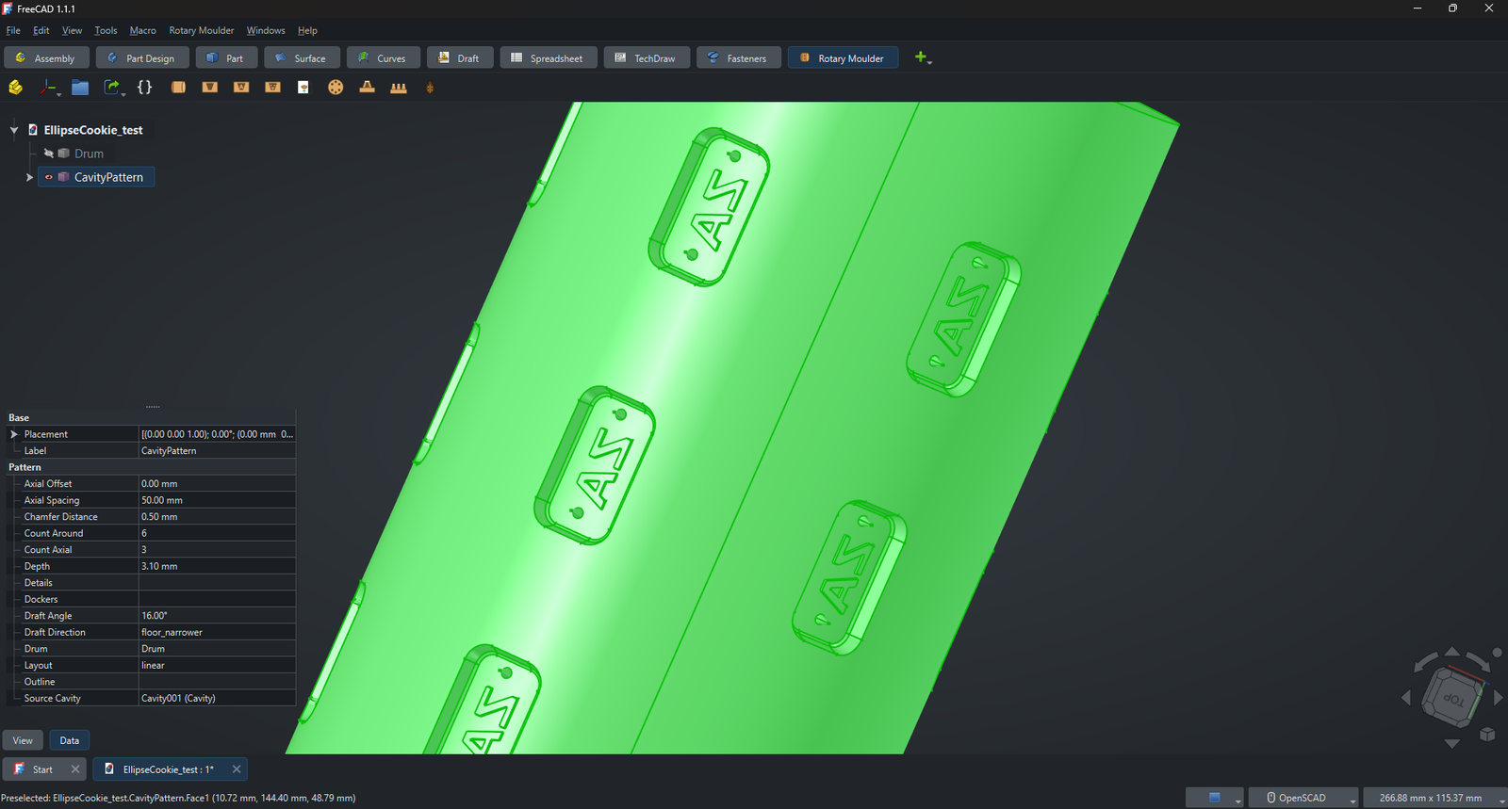Toggle visibility eye of CavityPattern
The image size is (1508, 809).
(x=49, y=177)
